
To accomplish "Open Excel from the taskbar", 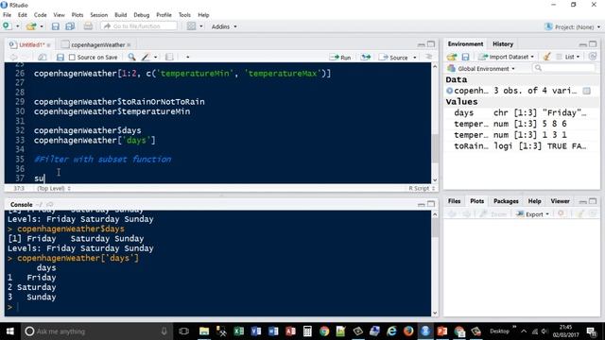I will tap(239, 331).
